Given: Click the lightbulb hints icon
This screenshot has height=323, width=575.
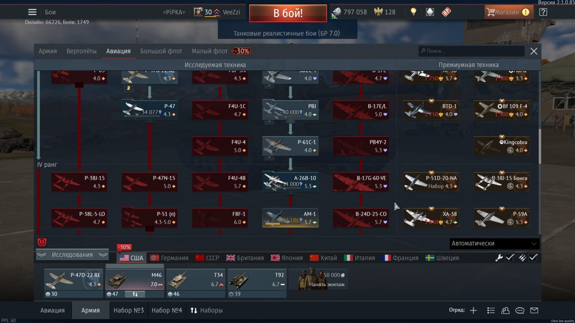Looking at the screenshot, I should (x=413, y=12).
